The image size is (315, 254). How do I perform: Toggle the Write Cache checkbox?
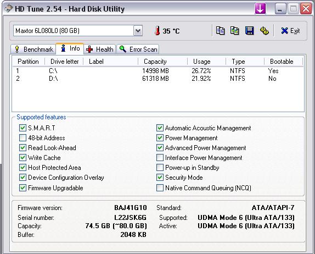22,158
